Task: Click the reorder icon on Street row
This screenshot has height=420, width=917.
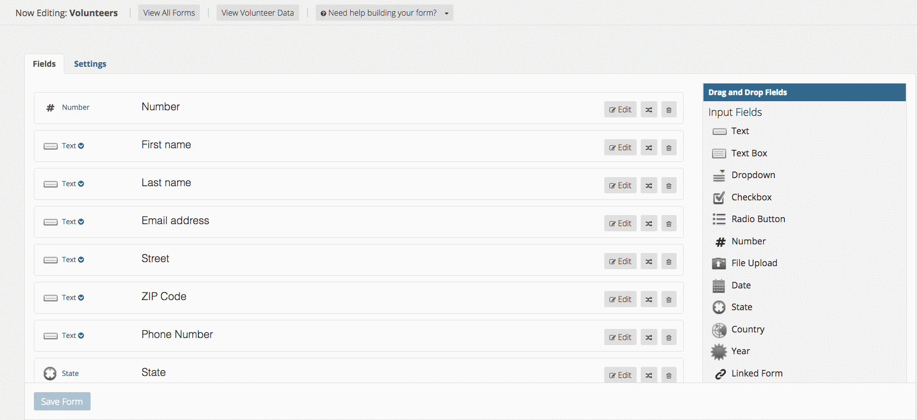Action: [x=649, y=262]
